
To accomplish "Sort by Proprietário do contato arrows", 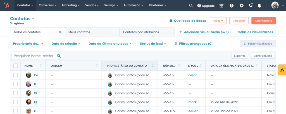I will point(153,66).
